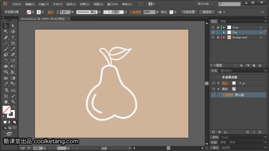Click the orange 不透明度 link in control bar

click(x=135, y=12)
